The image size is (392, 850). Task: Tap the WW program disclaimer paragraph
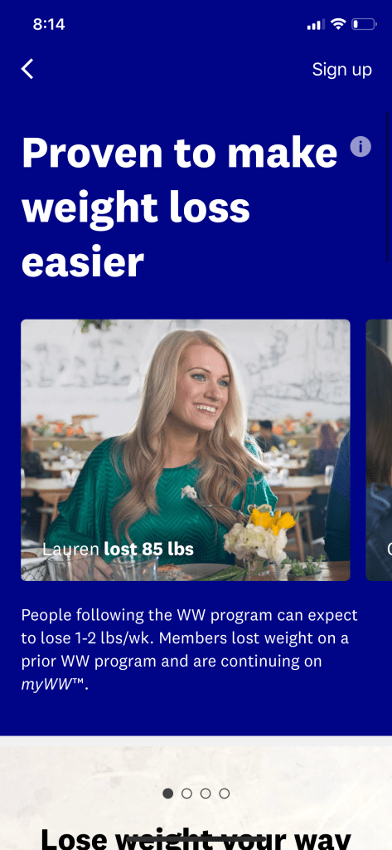190,650
